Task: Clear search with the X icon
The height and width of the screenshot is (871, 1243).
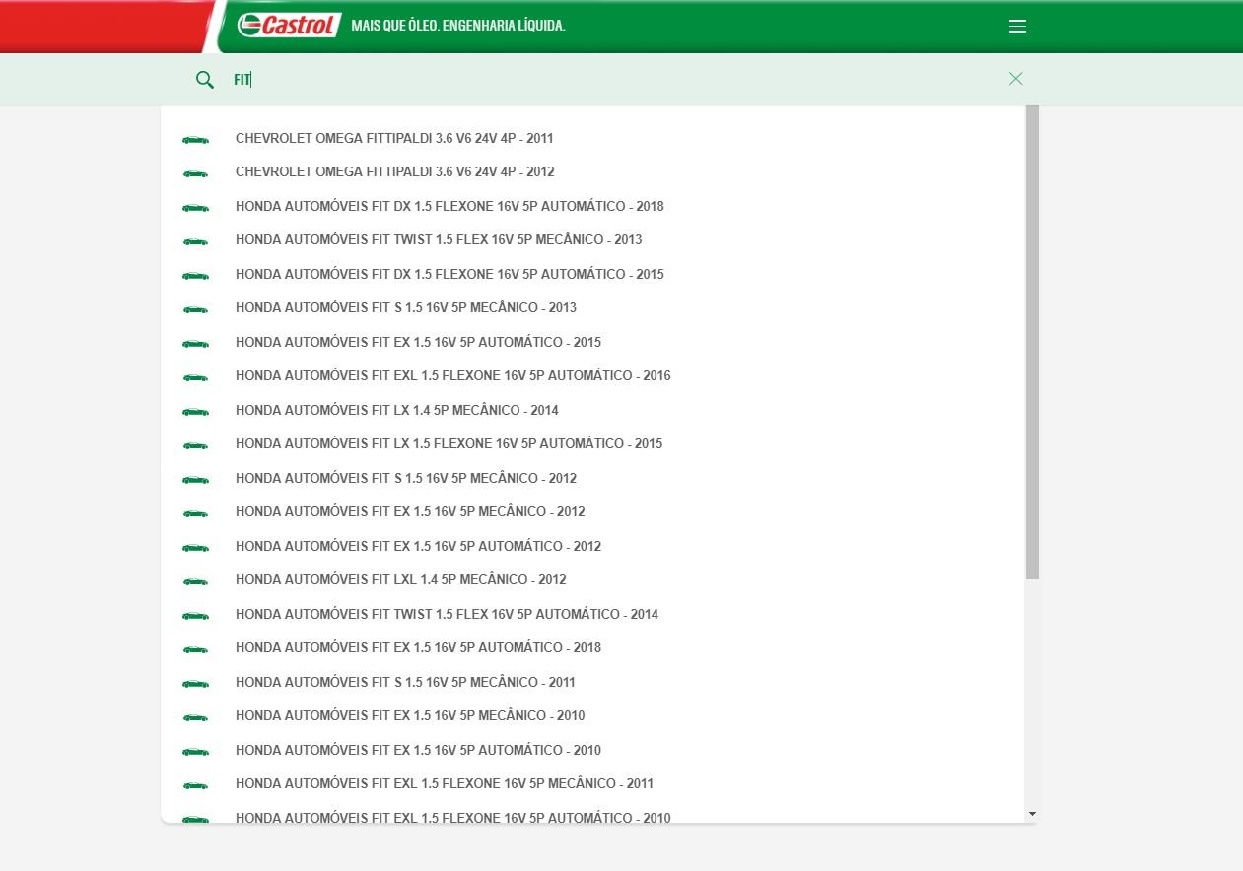Action: point(1015,79)
